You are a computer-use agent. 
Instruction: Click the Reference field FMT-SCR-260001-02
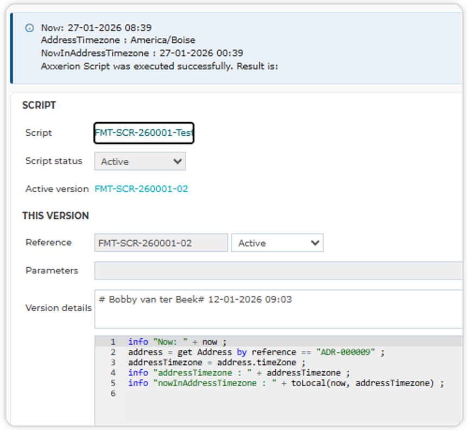click(x=161, y=243)
